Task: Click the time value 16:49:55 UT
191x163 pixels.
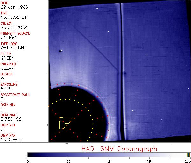Action: click(x=14, y=17)
